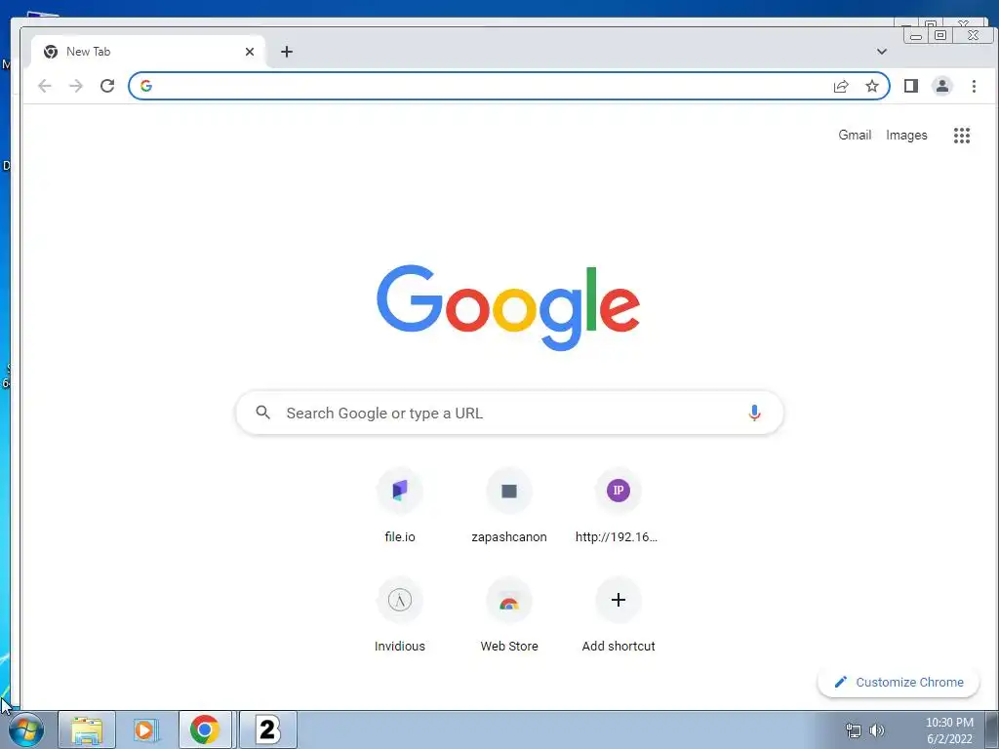
Task: Open the file.io shortcut
Action: click(x=399, y=507)
